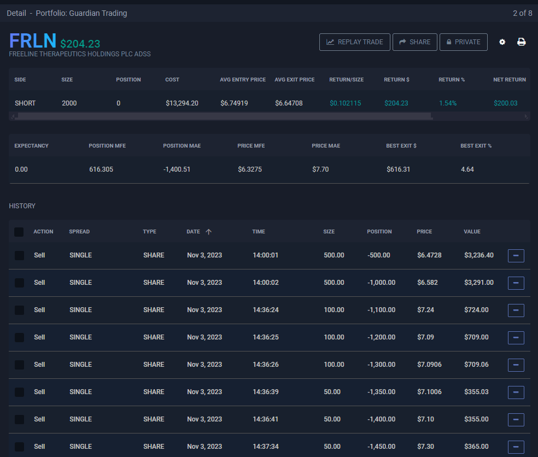
Task: Click the Share button
Action: 414,42
